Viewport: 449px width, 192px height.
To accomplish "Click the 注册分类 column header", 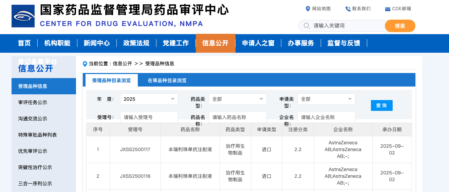I will [298, 129].
